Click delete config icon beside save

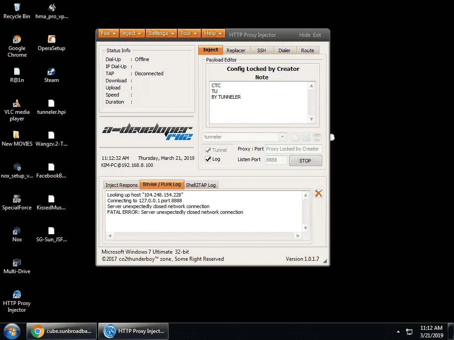317,137
